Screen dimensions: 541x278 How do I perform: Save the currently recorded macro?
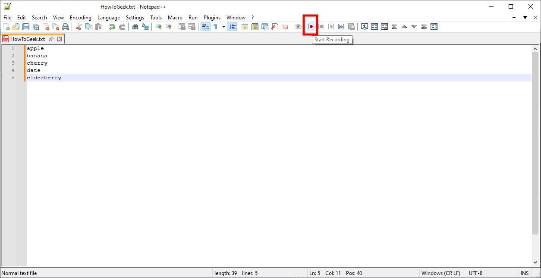click(x=351, y=26)
